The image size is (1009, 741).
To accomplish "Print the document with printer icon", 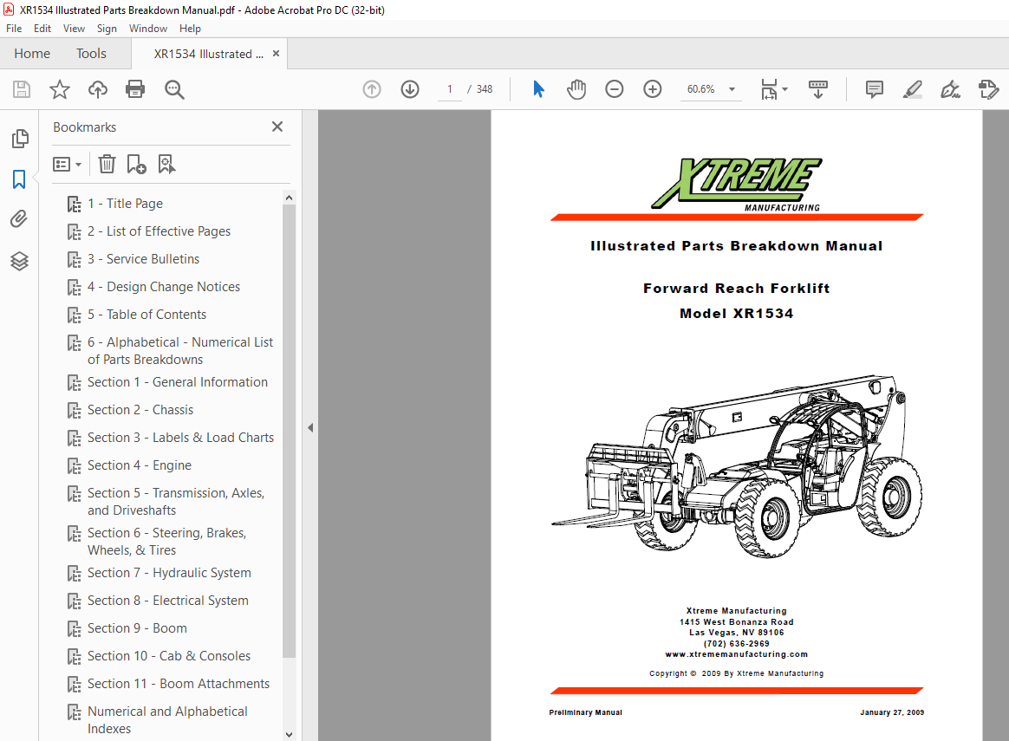I will (x=135, y=88).
